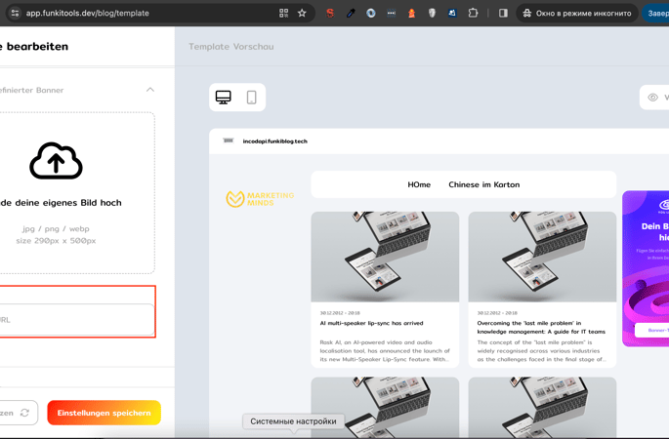Open site information icon left of URL
The height and width of the screenshot is (439, 669).
click(x=14, y=13)
